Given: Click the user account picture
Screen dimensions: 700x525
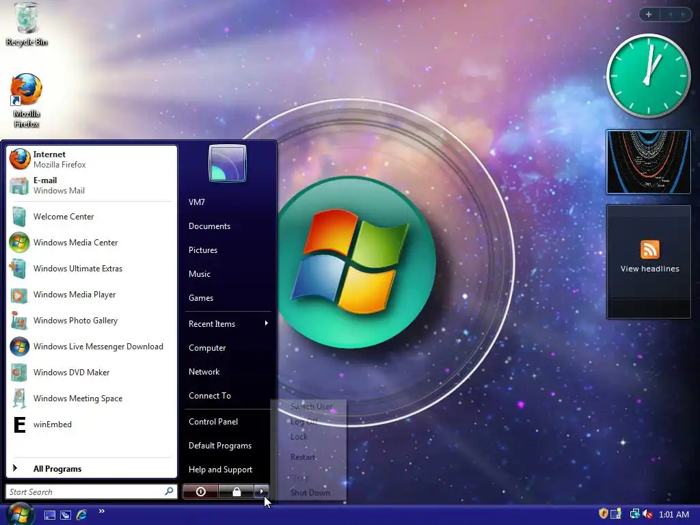Looking at the screenshot, I should click(227, 163).
